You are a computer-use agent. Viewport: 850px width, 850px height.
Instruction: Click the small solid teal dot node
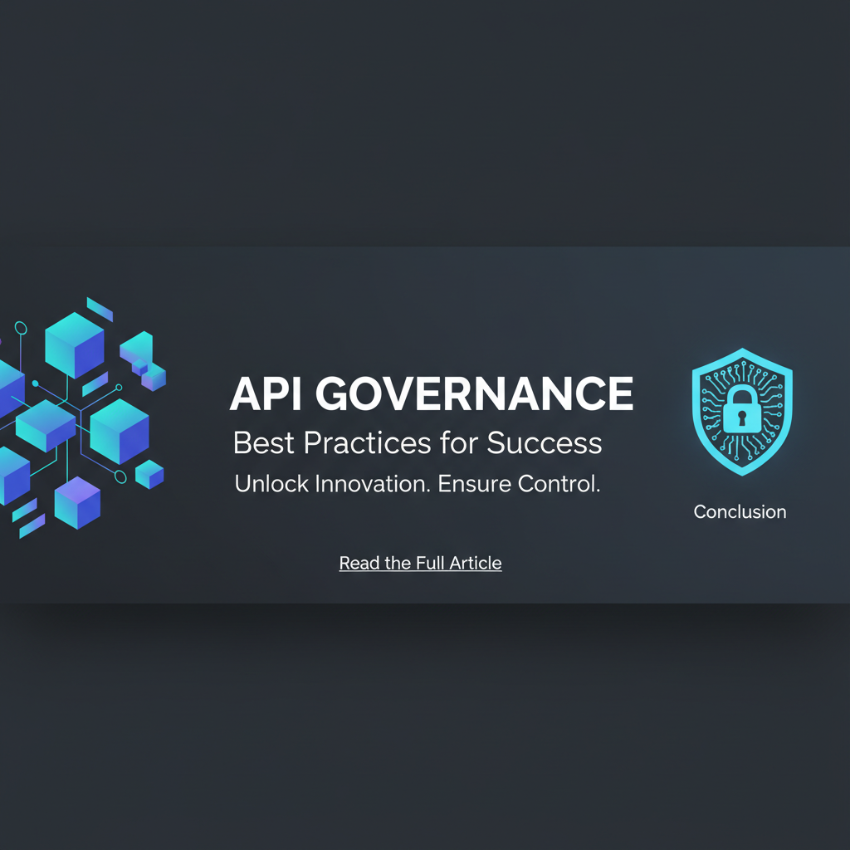pyautogui.click(x=35, y=383)
